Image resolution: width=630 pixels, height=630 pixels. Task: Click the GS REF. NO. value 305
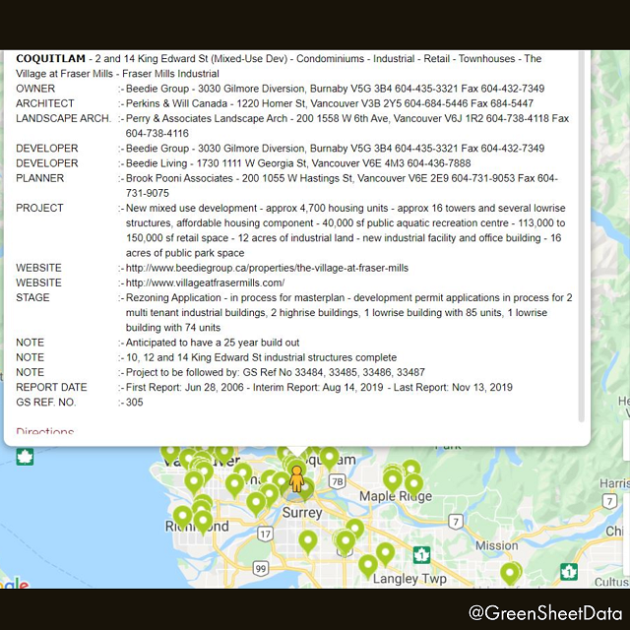(134, 403)
